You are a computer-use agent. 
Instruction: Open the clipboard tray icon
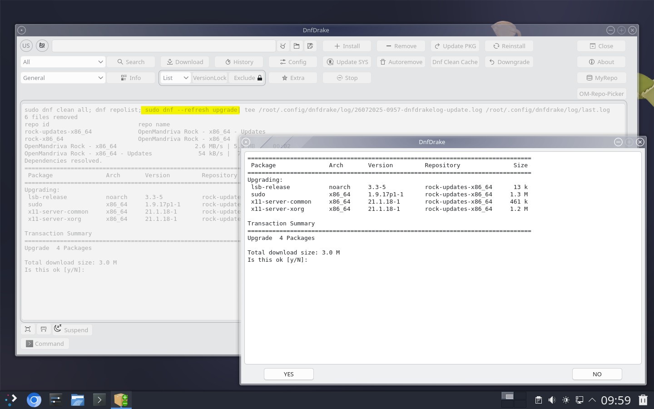538,400
